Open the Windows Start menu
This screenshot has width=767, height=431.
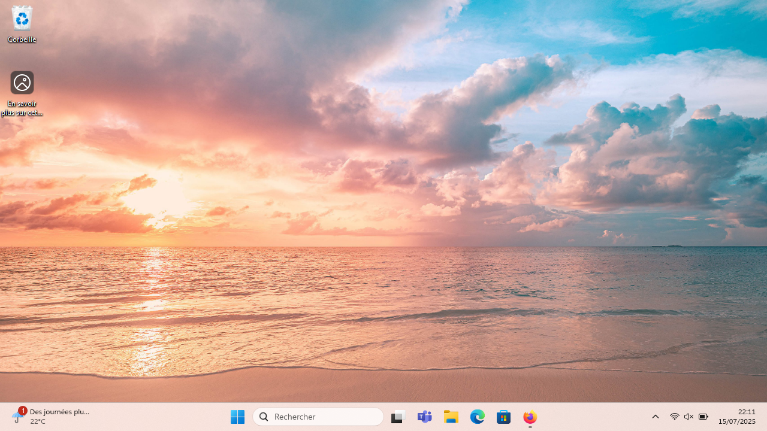point(238,417)
